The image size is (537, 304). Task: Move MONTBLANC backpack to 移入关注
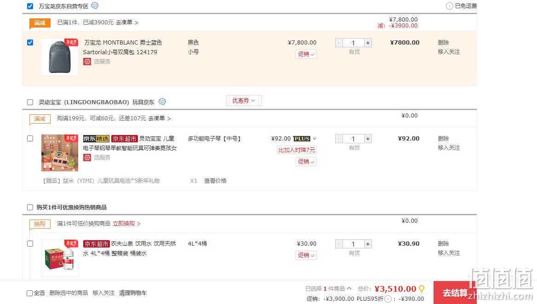point(449,51)
